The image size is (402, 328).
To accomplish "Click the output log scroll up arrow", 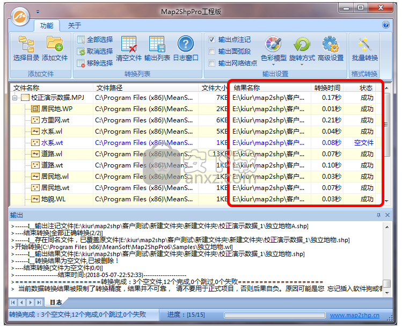I will pyautogui.click(x=387, y=227).
